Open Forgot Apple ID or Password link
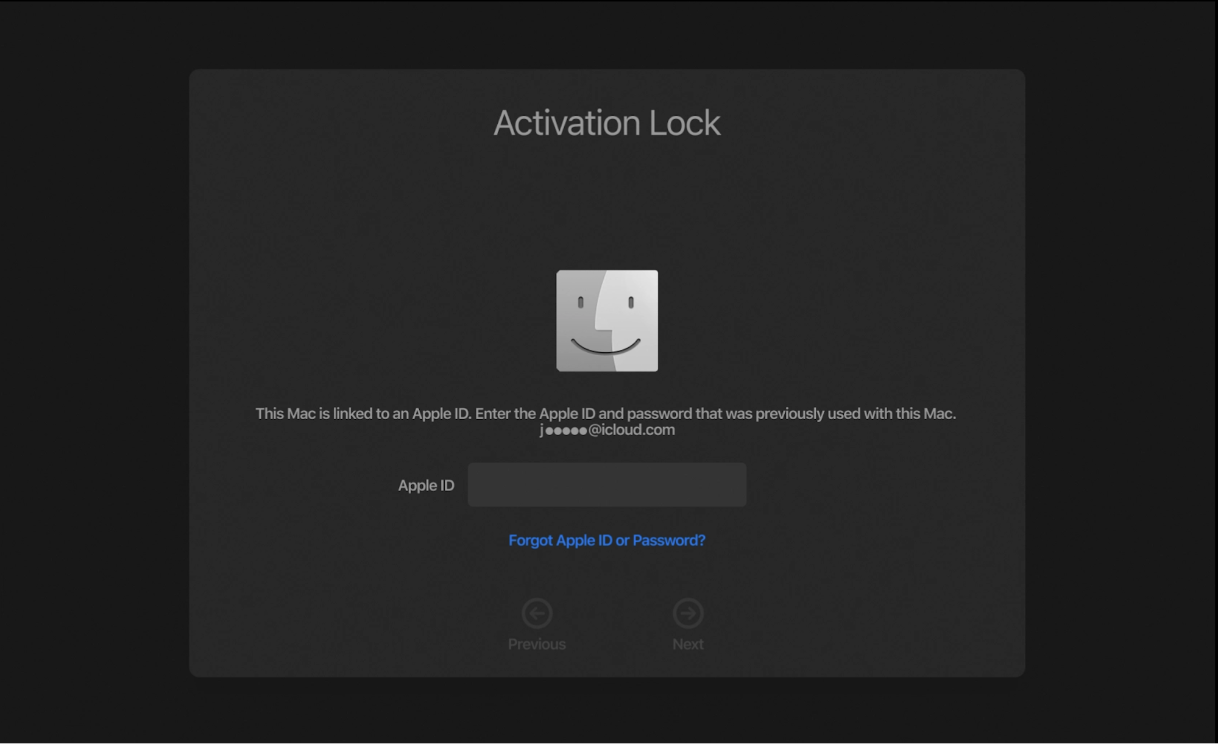Image resolution: width=1218 pixels, height=744 pixels. click(x=607, y=540)
